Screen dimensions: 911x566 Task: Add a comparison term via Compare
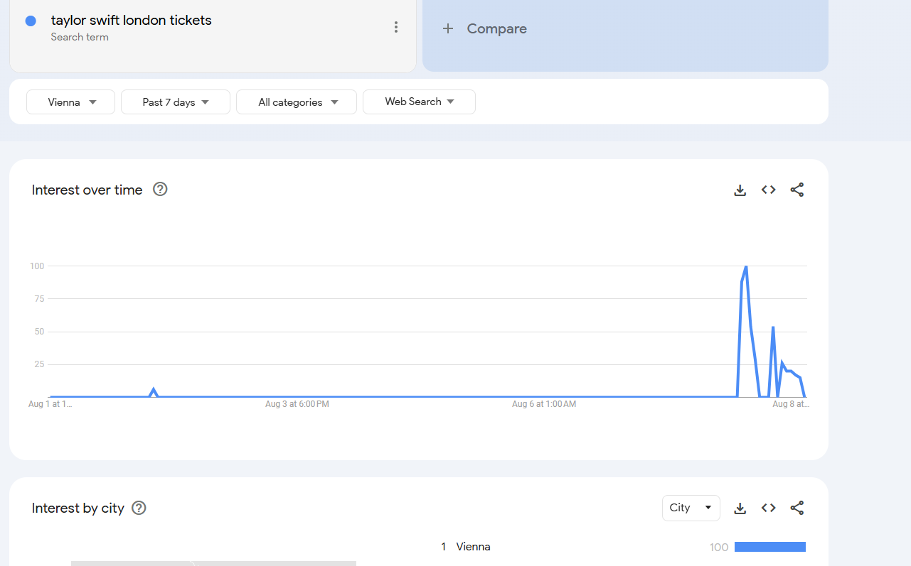pyautogui.click(x=496, y=29)
